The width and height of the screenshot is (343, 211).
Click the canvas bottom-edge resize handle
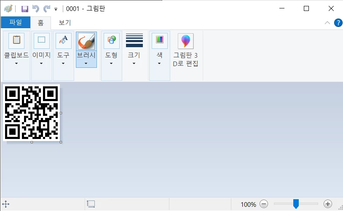click(32, 142)
